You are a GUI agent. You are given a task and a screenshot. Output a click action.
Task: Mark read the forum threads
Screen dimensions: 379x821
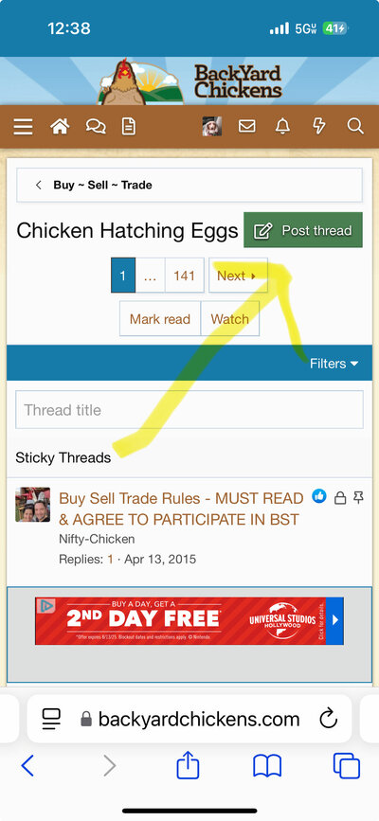pos(160,318)
